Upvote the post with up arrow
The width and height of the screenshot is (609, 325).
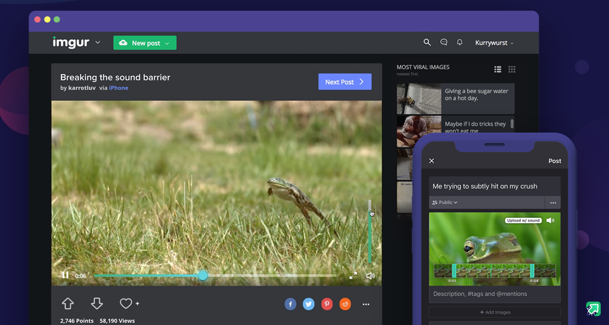[68, 303]
